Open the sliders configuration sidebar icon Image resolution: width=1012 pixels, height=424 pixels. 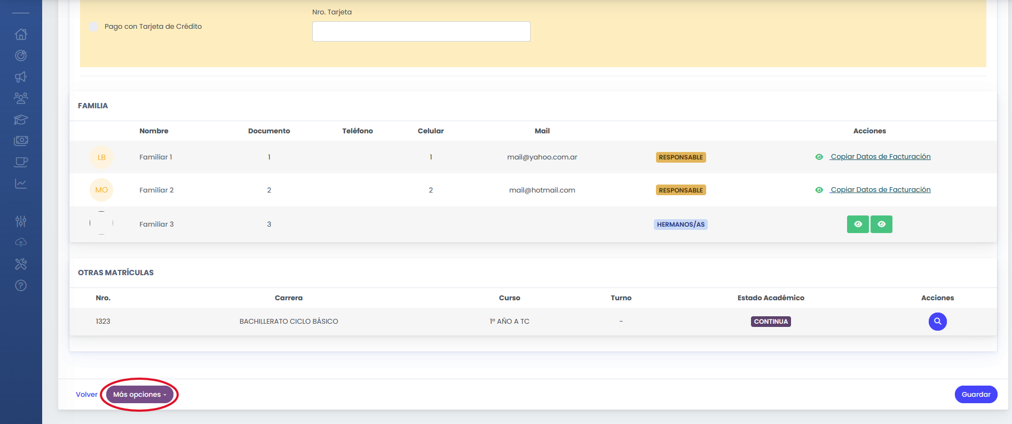(21, 221)
